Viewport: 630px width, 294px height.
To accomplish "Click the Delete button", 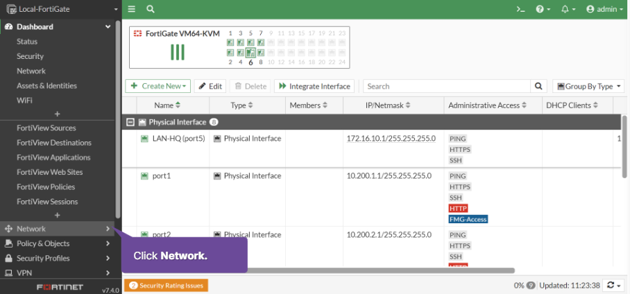I will point(250,86).
